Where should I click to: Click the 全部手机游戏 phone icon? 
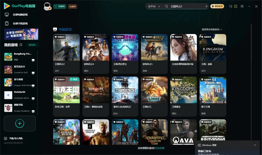point(7,24)
